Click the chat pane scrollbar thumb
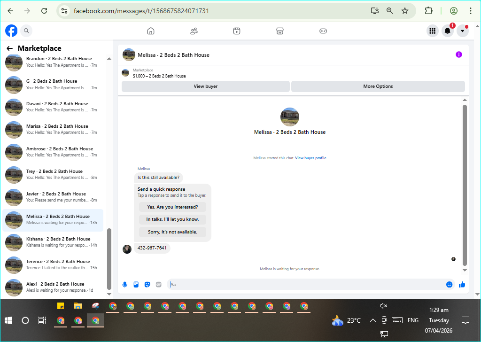Viewport: 481px width, 342px height. [465, 185]
